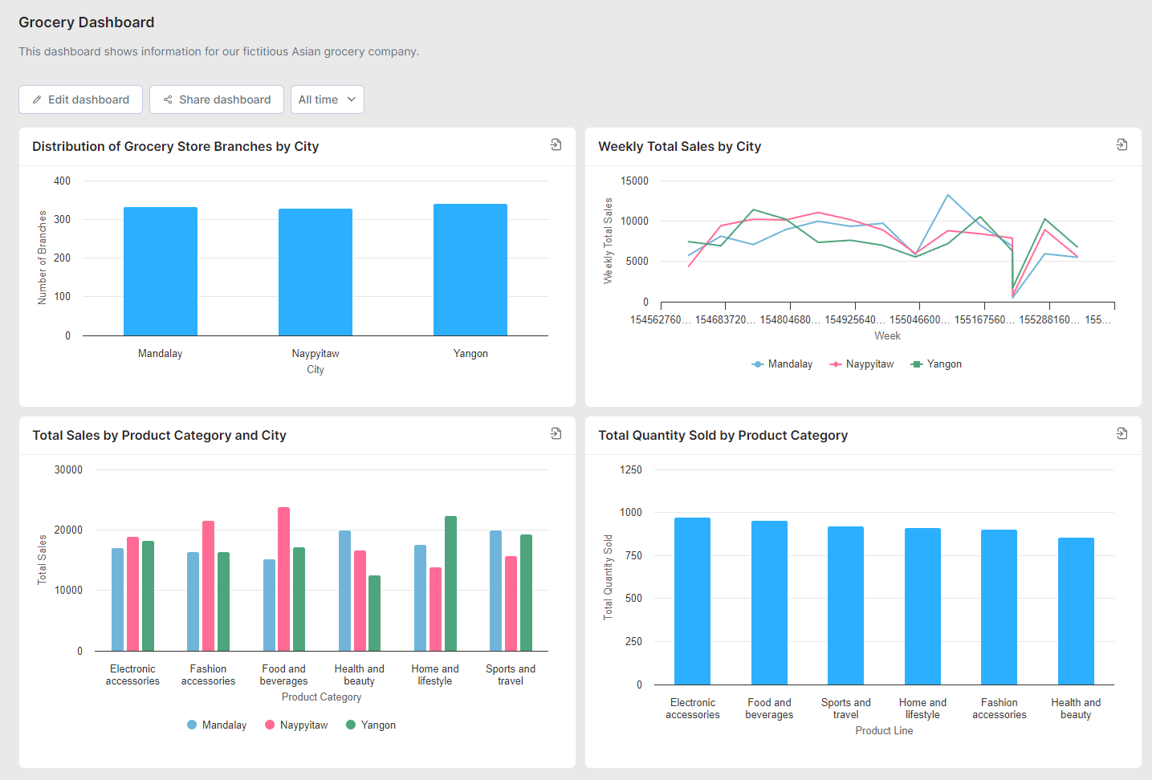The width and height of the screenshot is (1152, 780).
Task: Toggle the Naypyitaw series in Weekly Total Sales legend
Action: [861, 364]
